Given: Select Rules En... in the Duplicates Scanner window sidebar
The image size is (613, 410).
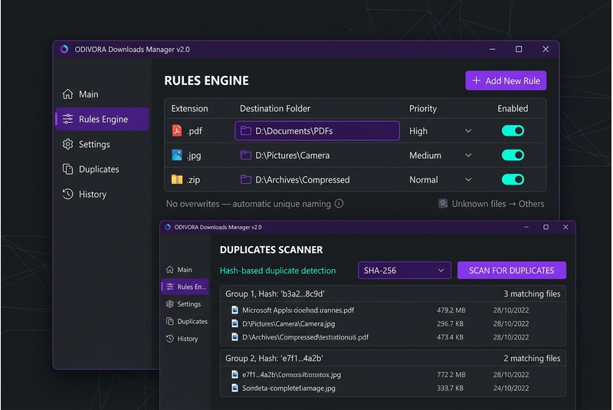Looking at the screenshot, I should pyautogui.click(x=185, y=287).
